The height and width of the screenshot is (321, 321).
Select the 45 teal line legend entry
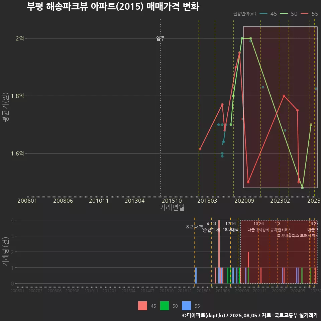coord(268,14)
